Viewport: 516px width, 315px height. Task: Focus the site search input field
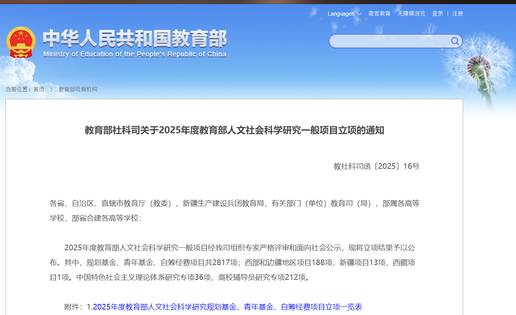(388, 41)
